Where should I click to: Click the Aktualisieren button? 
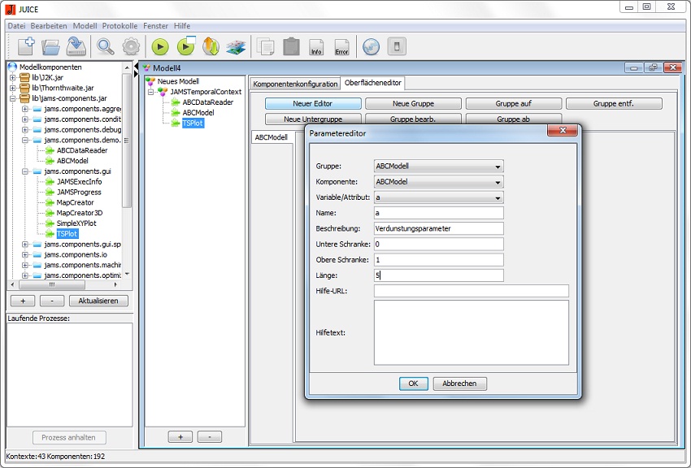(98, 301)
